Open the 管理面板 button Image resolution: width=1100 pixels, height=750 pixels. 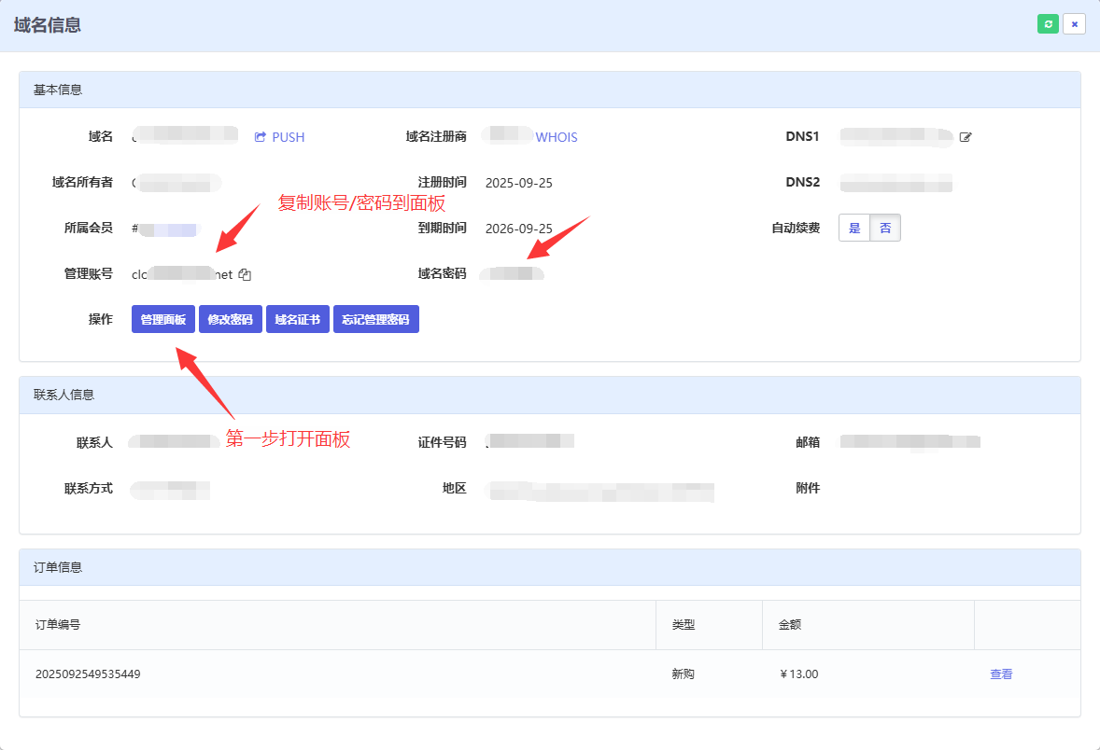(163, 319)
